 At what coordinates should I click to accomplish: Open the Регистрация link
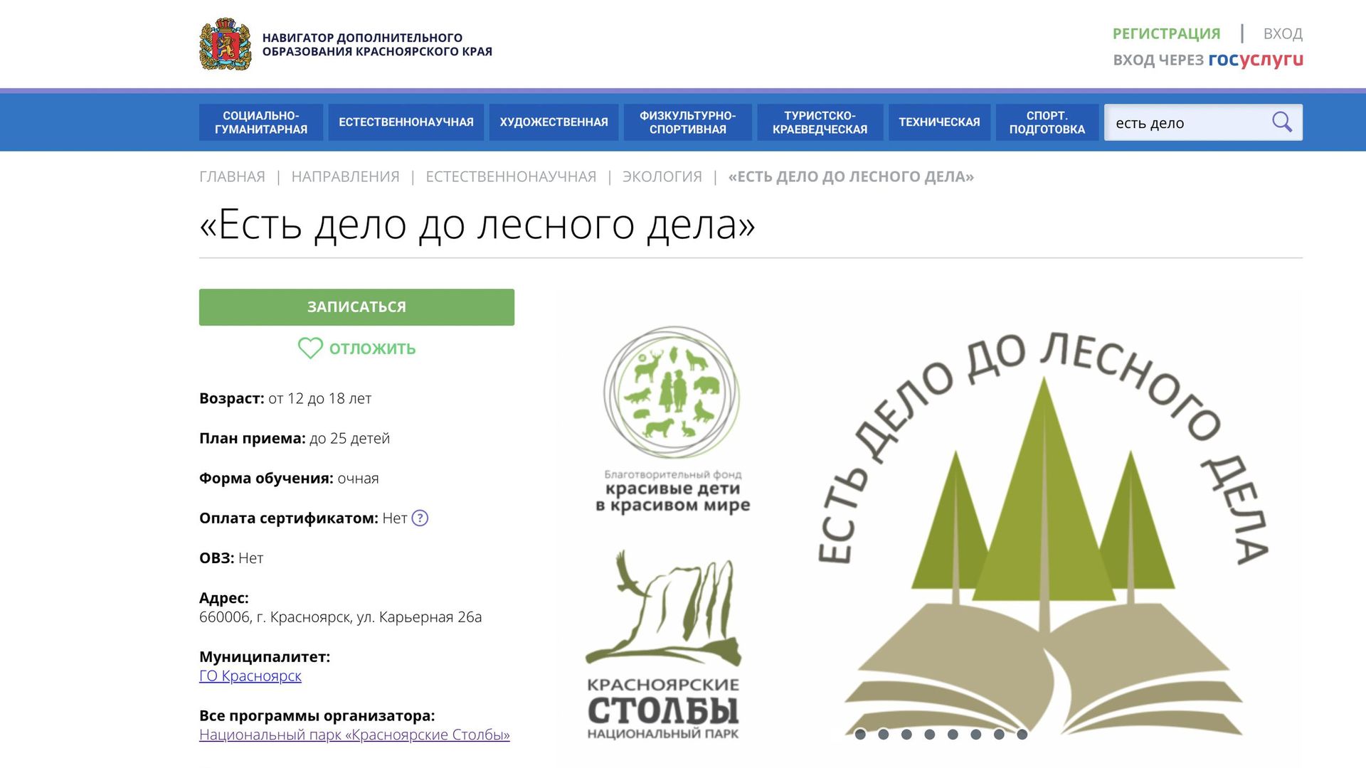(x=1167, y=33)
